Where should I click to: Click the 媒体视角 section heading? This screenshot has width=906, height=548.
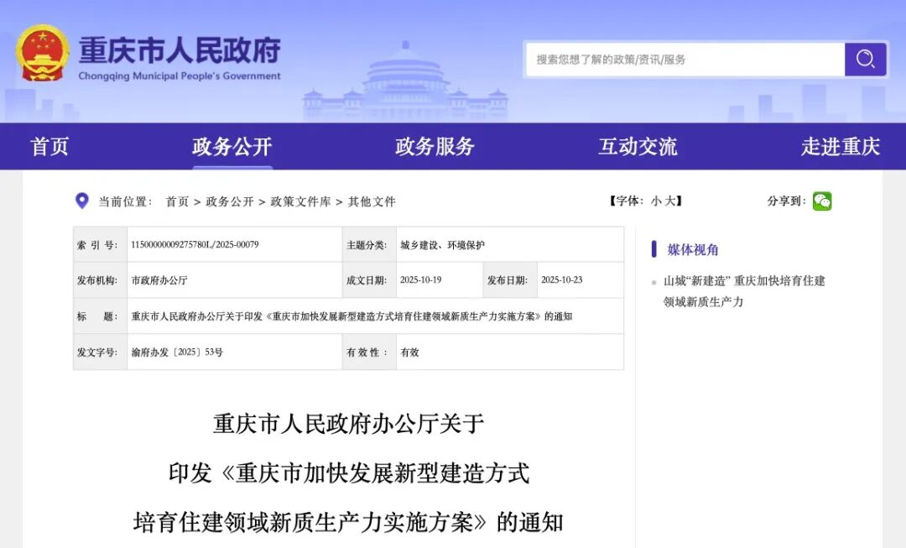pyautogui.click(x=693, y=249)
